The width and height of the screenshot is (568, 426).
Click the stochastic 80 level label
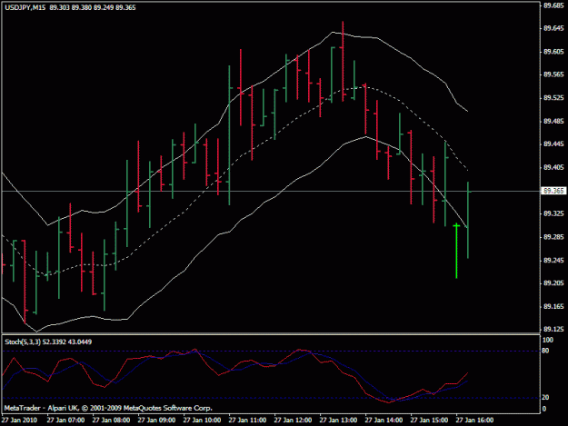[x=545, y=351]
